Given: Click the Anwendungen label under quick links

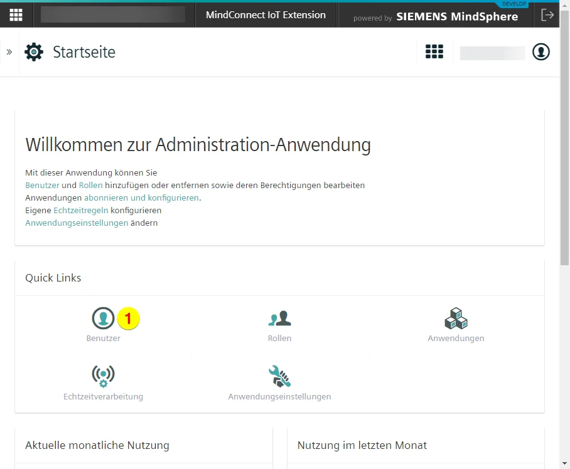Looking at the screenshot, I should [456, 339].
